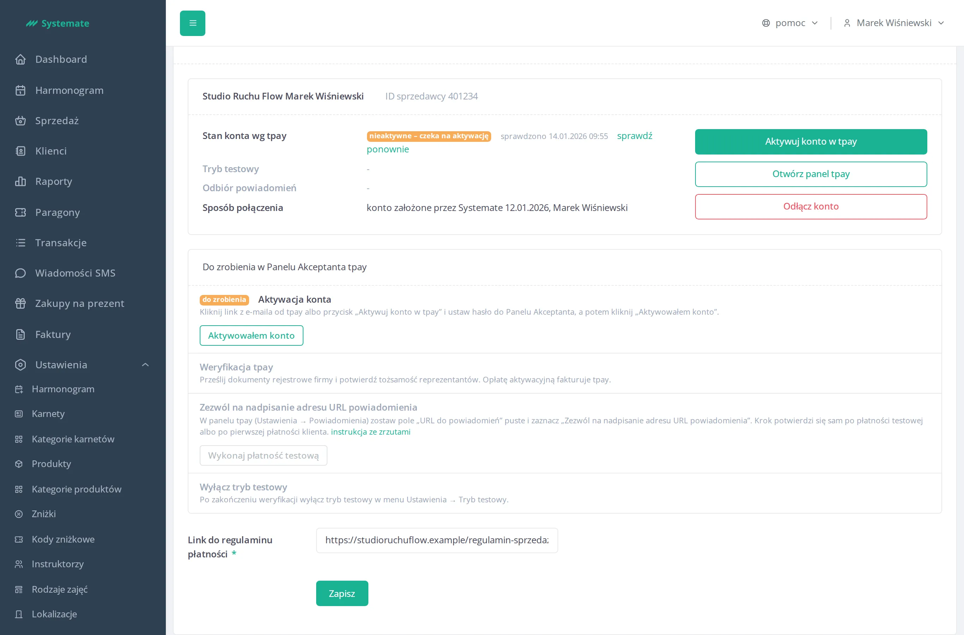
Task: Open Harmonogram under Ustawienia submenu
Action: tap(63, 389)
